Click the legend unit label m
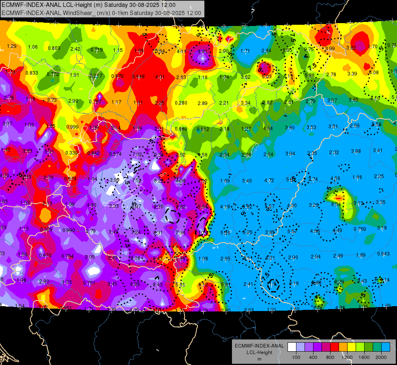Viewport: 397px width, 365px height. click(x=259, y=359)
